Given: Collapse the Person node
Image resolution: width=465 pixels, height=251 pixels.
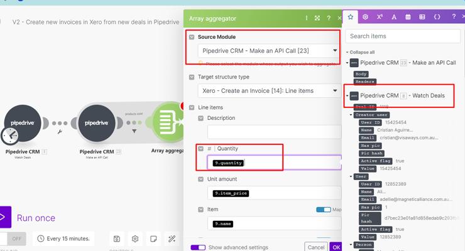Looking at the screenshot, I should [x=351, y=245].
